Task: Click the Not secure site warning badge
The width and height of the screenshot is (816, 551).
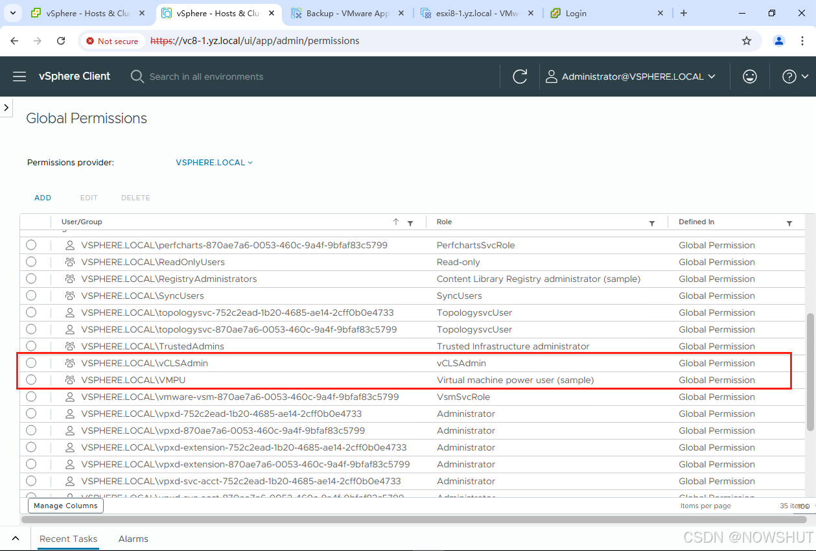Action: click(112, 41)
